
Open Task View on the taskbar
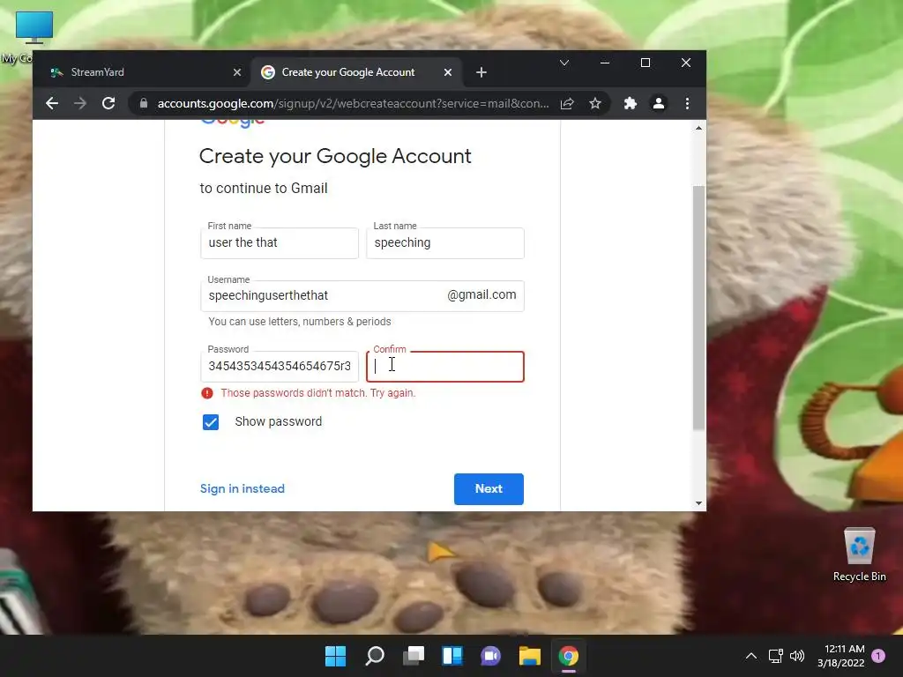pyautogui.click(x=414, y=656)
